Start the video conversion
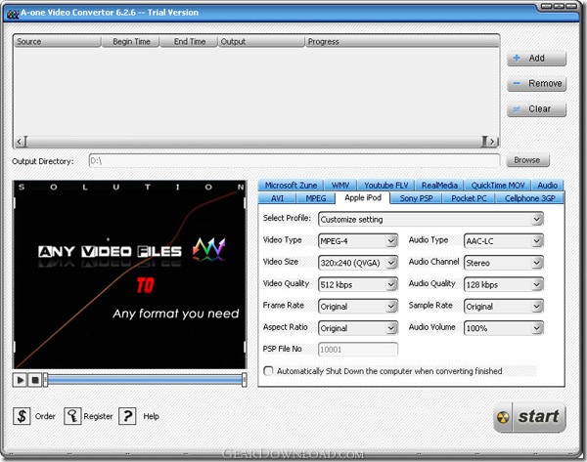 click(529, 417)
